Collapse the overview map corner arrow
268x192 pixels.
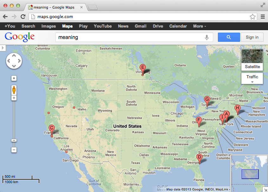pos(265,189)
